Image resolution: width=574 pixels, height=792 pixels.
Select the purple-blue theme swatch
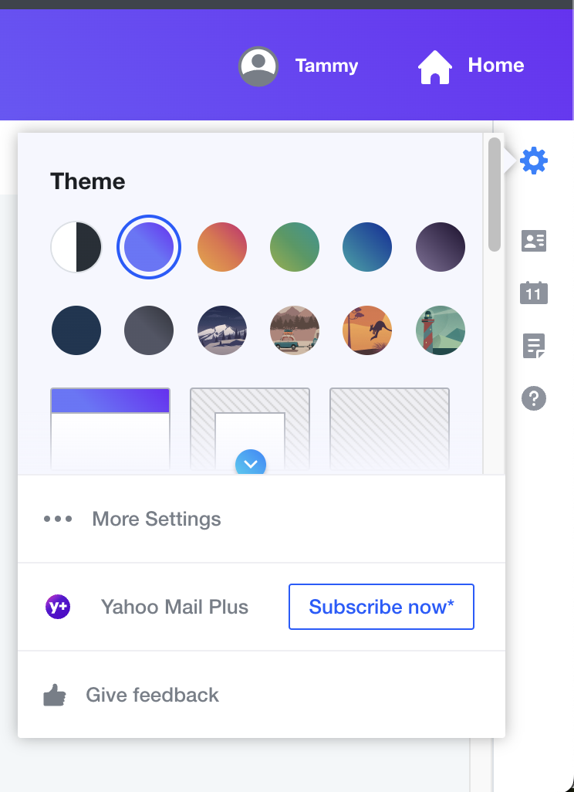tap(149, 247)
